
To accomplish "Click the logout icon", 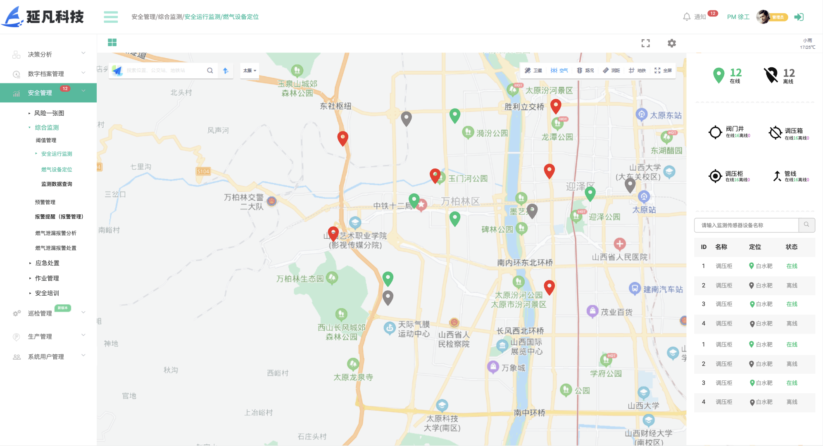I will (799, 17).
